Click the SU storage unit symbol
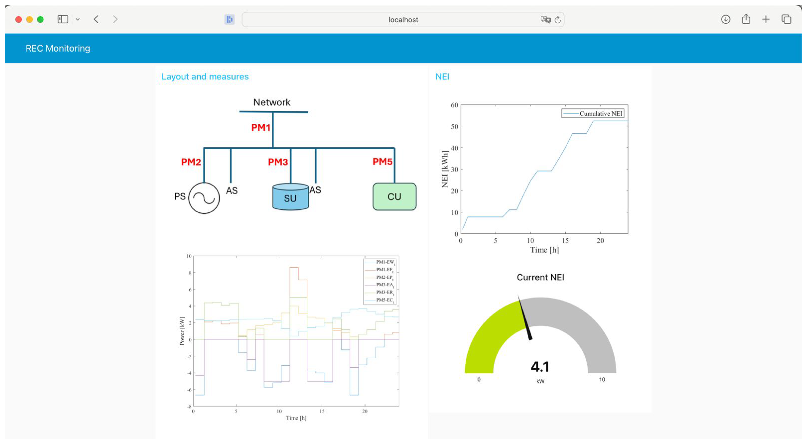 click(290, 197)
